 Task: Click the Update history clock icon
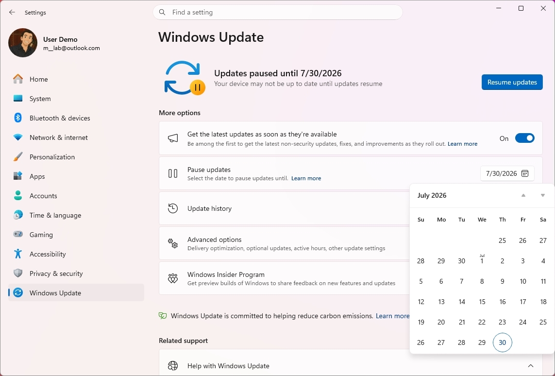[x=173, y=208]
